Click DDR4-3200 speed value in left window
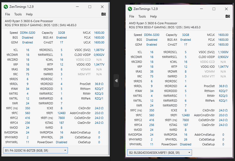Viewport: 235px width, 161px height. 28,33
